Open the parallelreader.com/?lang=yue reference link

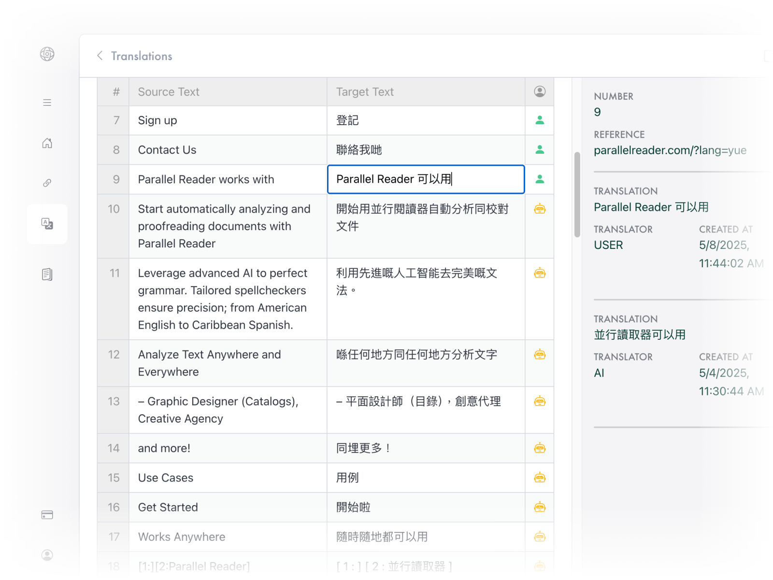[x=670, y=150]
